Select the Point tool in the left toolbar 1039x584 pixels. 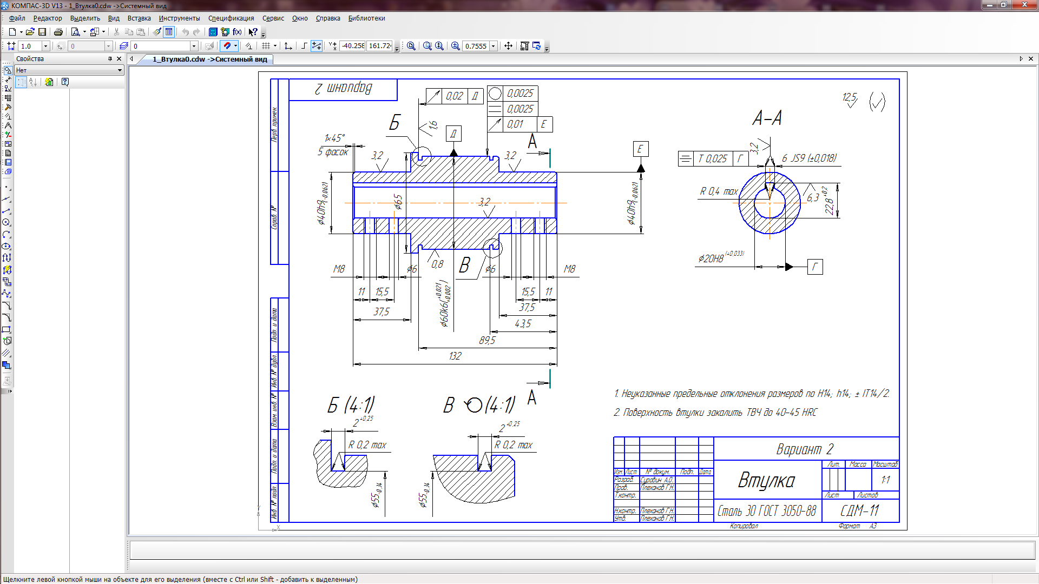pos(6,188)
